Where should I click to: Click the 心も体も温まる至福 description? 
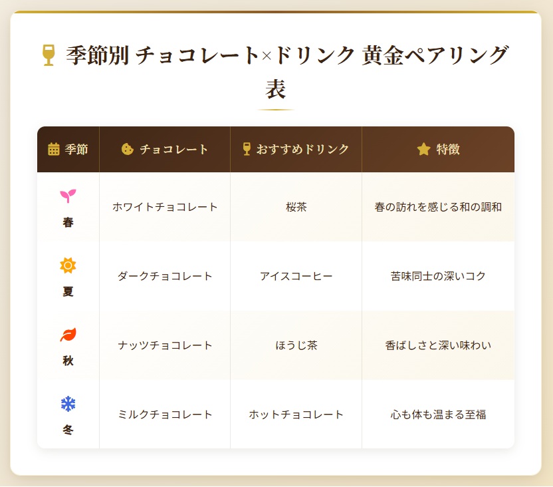[438, 414]
